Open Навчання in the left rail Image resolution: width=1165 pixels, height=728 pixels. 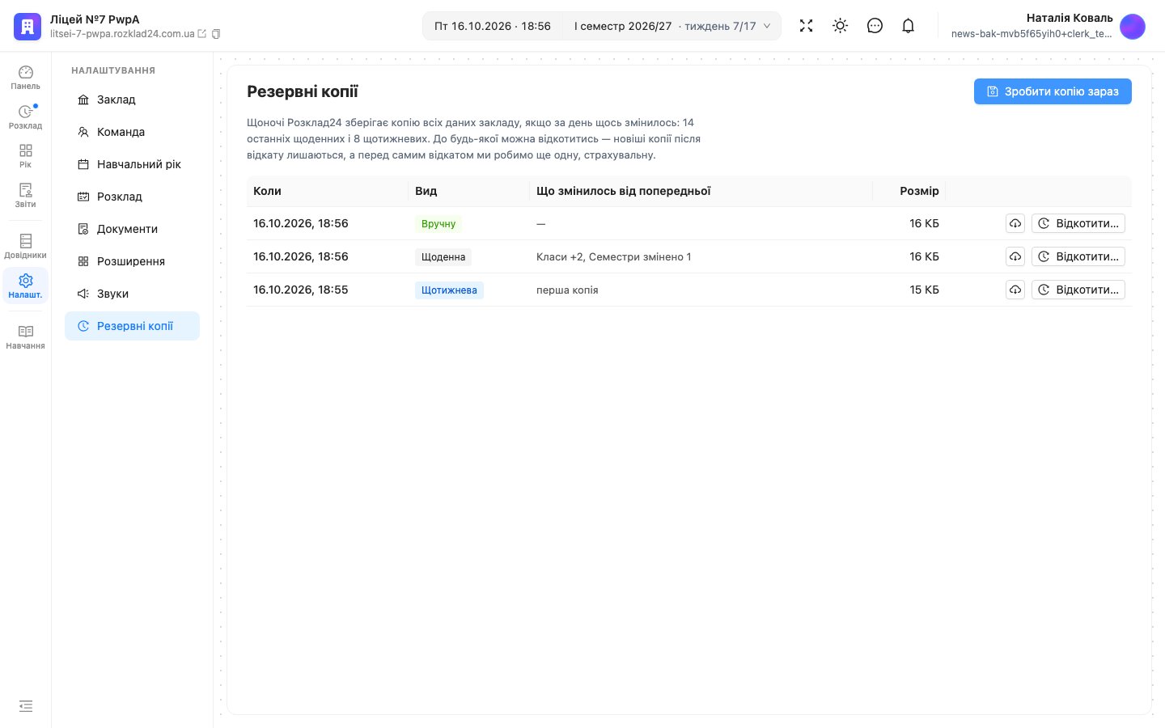[x=26, y=337]
